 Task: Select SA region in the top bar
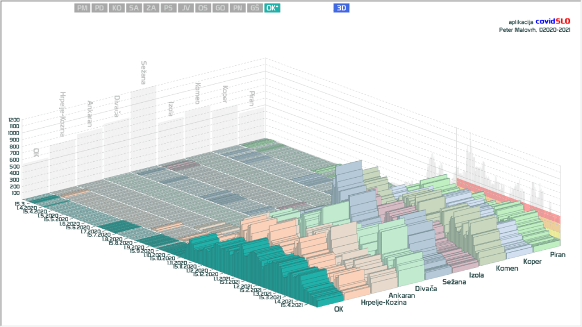pyautogui.click(x=134, y=8)
